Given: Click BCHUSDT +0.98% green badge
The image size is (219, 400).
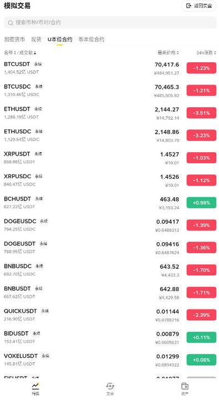Looking at the screenshot, I should coord(201,203).
